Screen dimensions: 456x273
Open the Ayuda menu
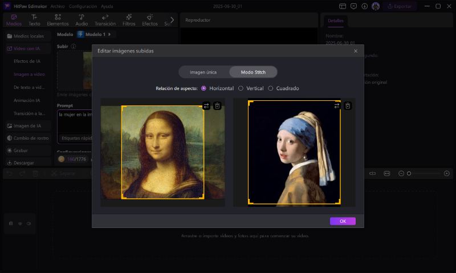click(107, 6)
